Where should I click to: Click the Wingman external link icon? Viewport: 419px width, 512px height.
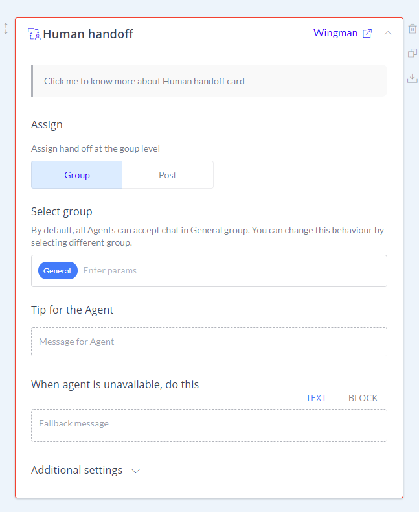(x=367, y=33)
